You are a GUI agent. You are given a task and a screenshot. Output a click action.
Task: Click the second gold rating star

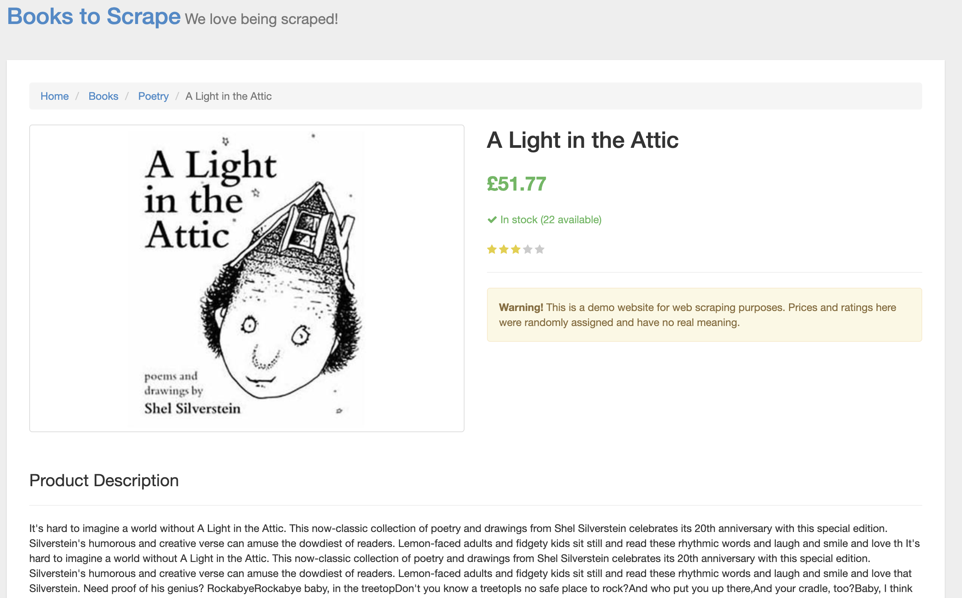pyautogui.click(x=504, y=249)
